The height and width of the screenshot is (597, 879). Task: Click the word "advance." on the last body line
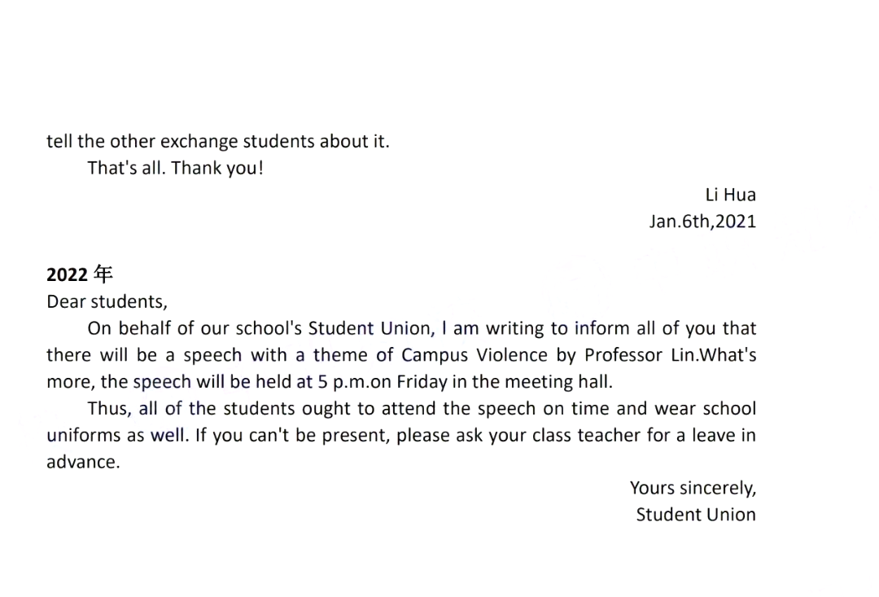[83, 463]
